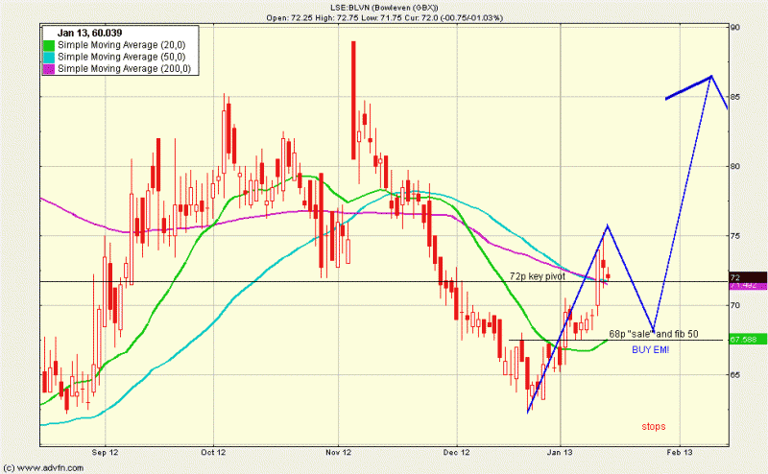Click the black 72 current price tag
Viewport: 768px width, 474px height.
click(747, 277)
